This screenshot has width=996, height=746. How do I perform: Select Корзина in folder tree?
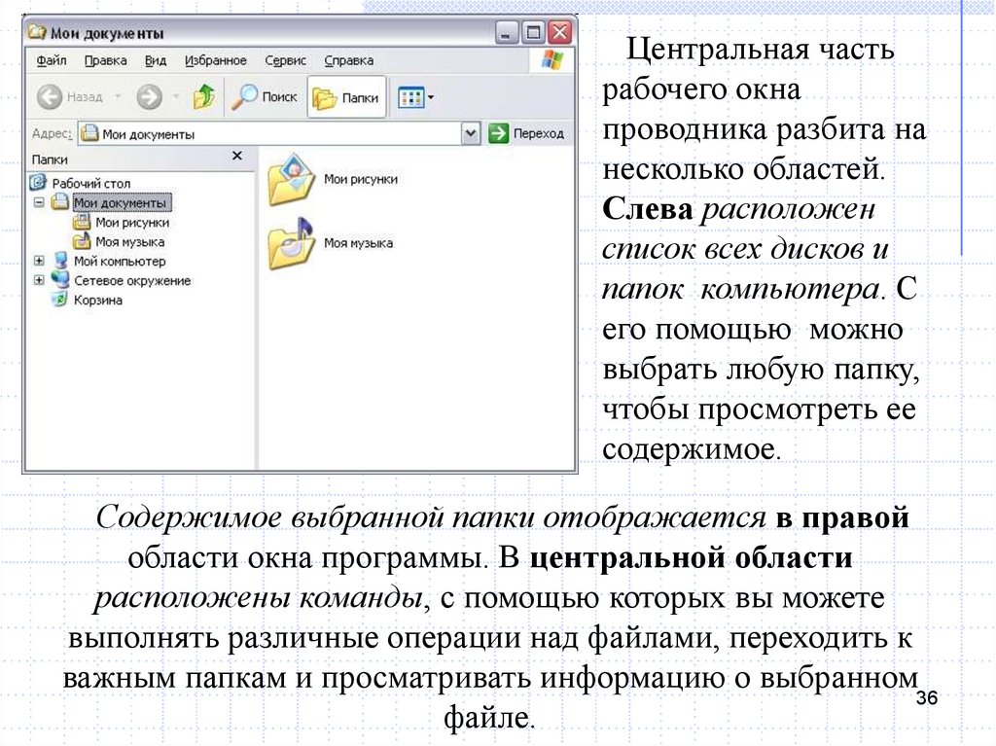(x=98, y=300)
